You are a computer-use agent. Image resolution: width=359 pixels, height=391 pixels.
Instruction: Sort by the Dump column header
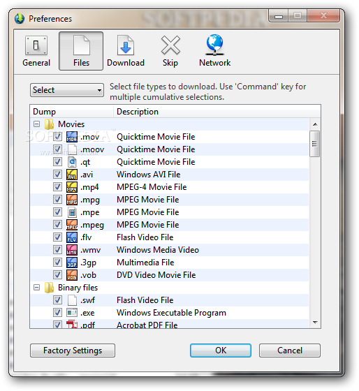(x=72, y=112)
